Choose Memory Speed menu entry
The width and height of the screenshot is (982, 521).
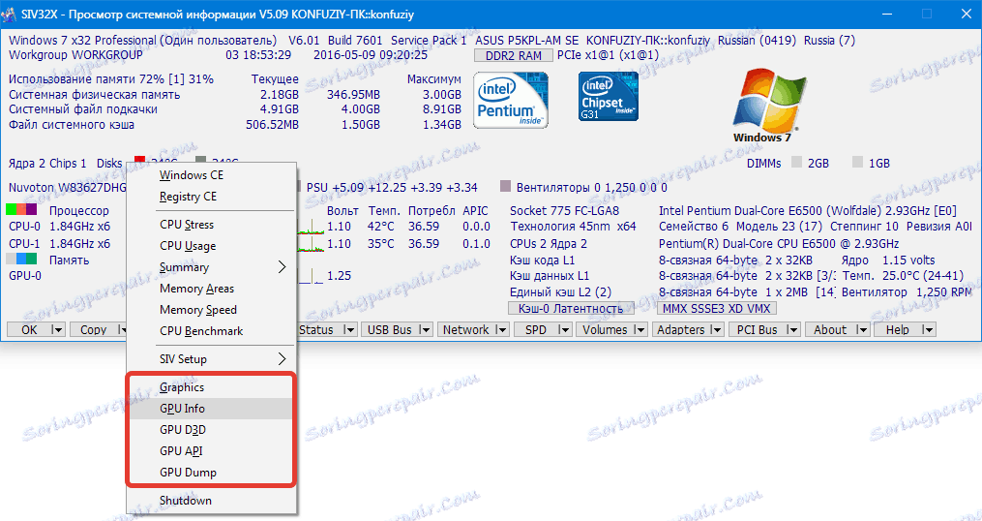[211, 310]
